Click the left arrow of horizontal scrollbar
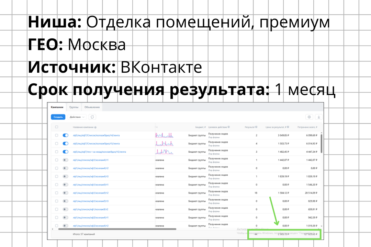The image size is (371, 247). click(53, 229)
